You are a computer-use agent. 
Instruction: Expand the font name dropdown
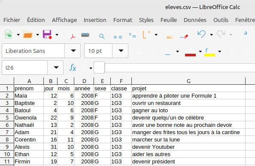coord(73,51)
